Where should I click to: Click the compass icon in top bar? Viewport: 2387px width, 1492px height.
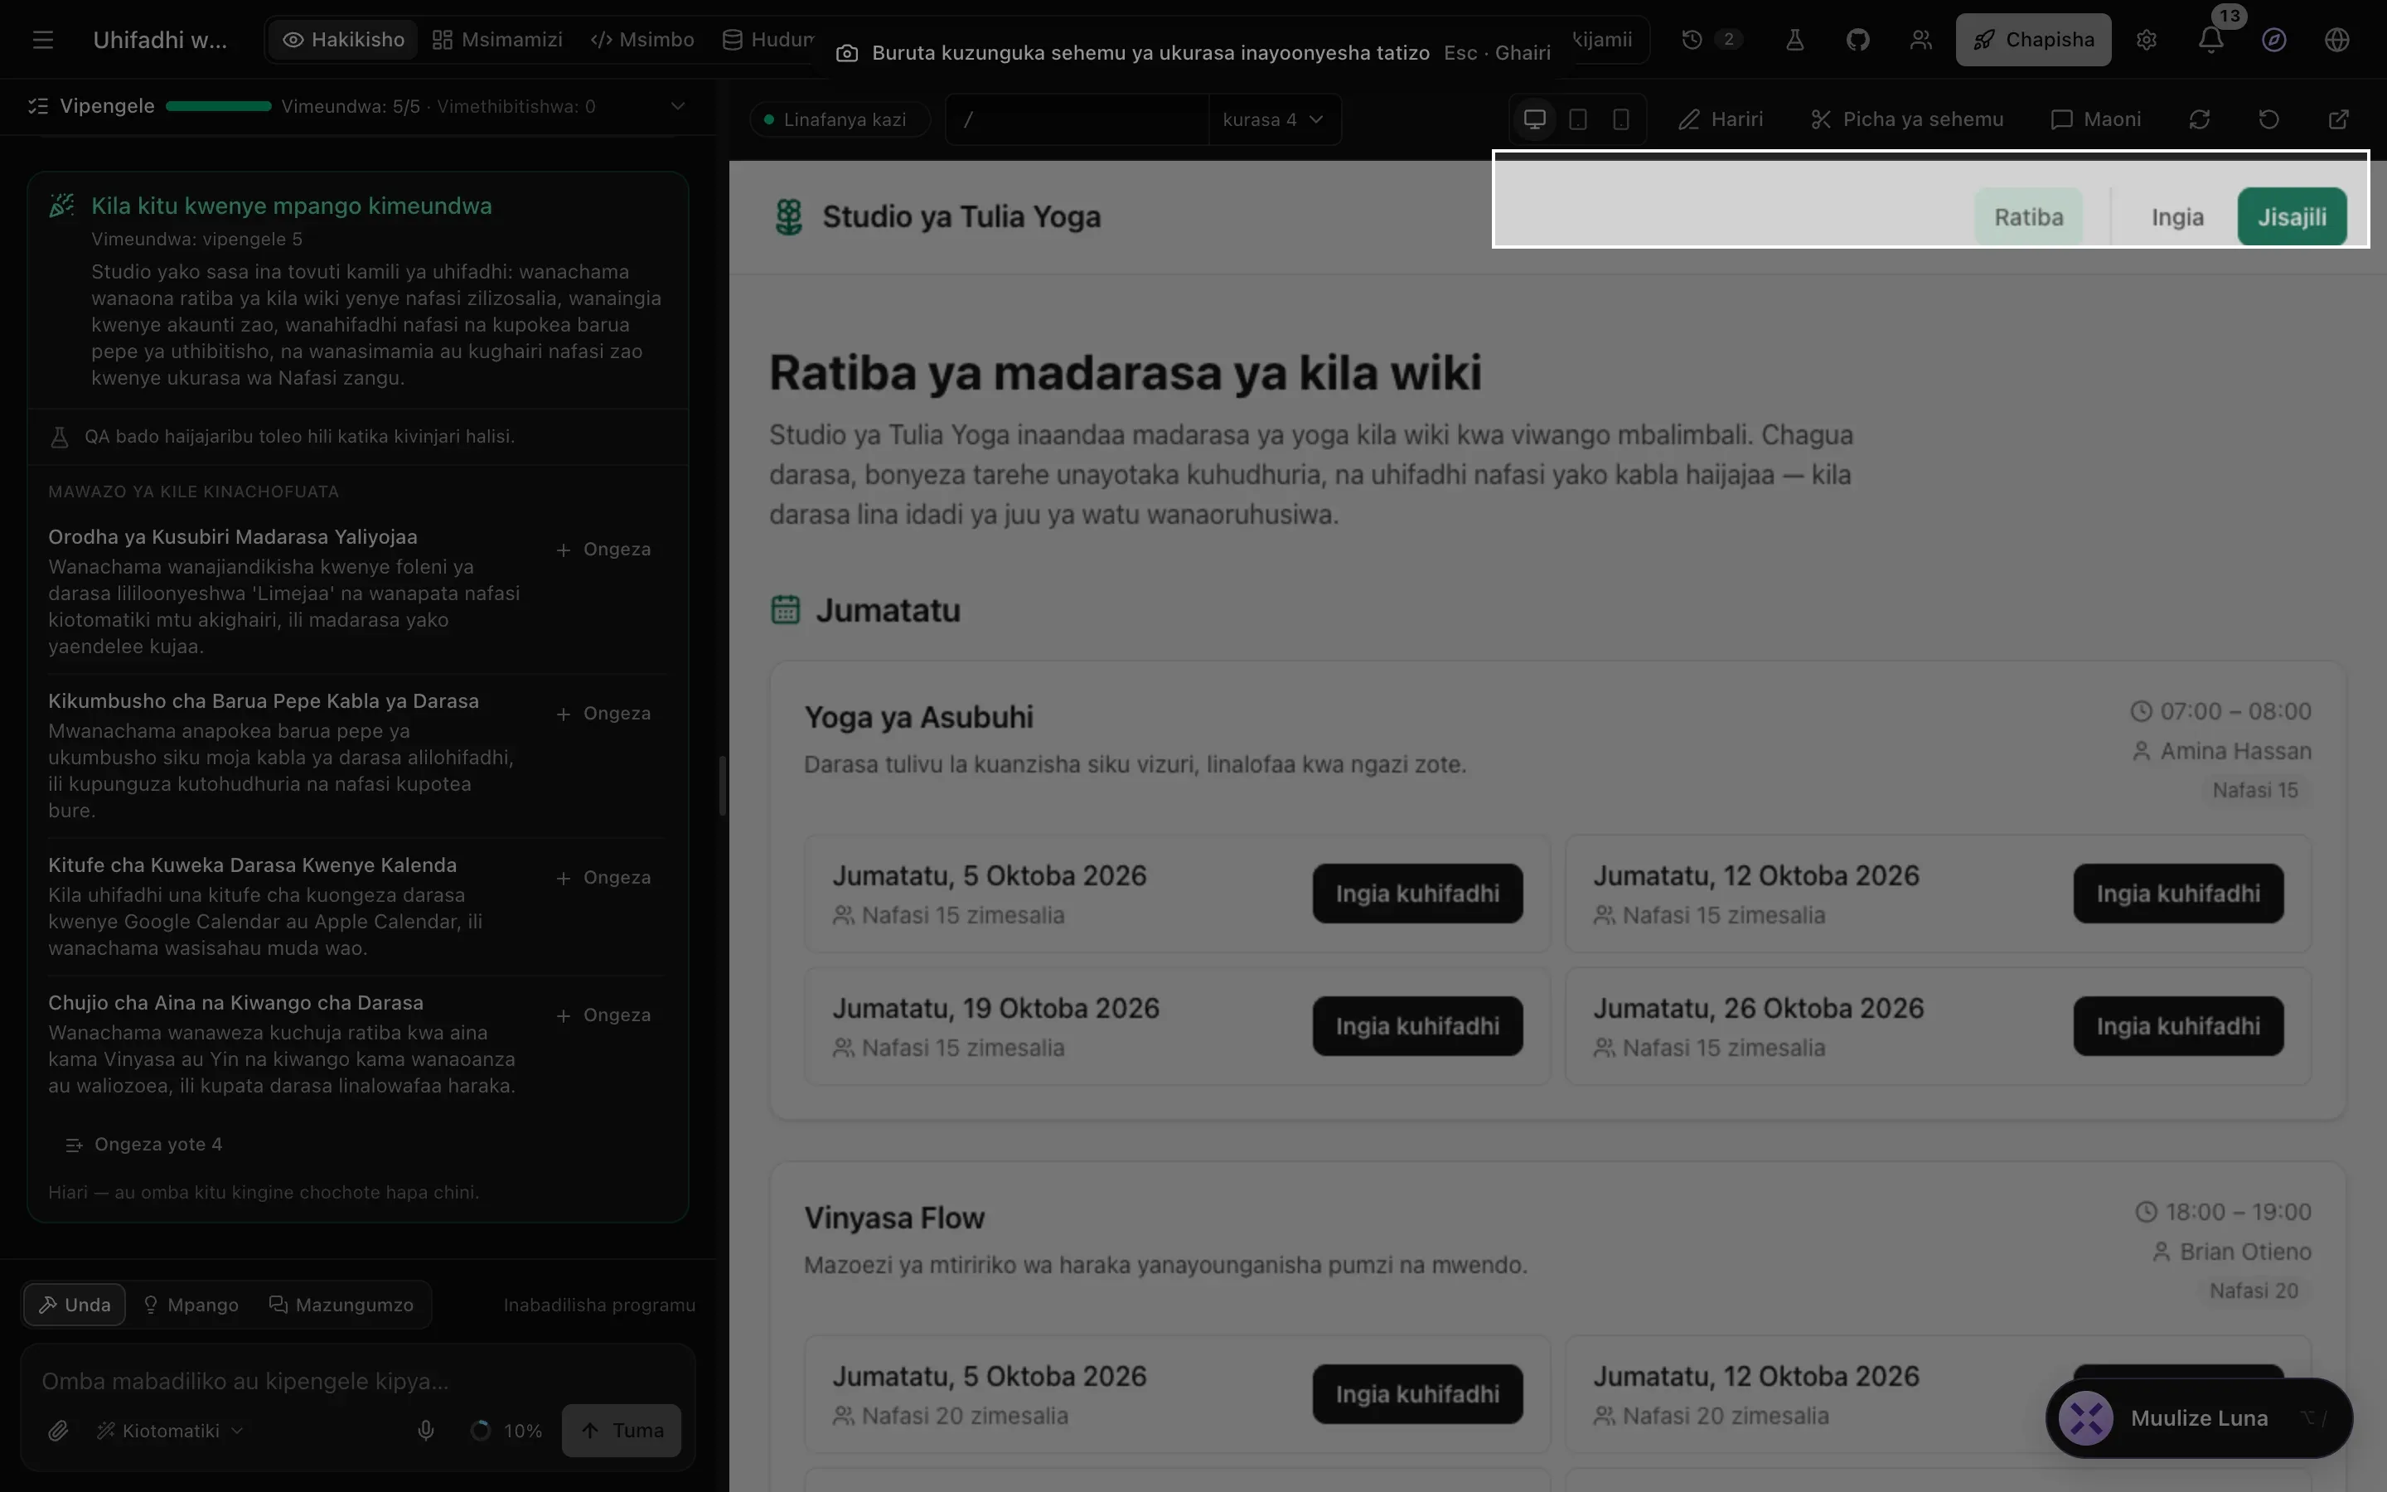(2273, 40)
